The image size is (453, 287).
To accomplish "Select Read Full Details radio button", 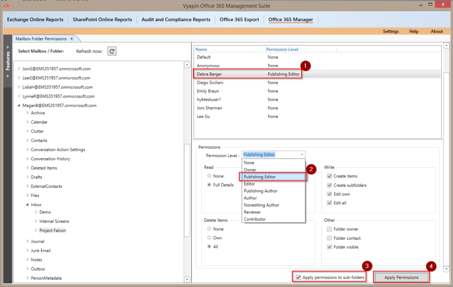I will point(209,185).
